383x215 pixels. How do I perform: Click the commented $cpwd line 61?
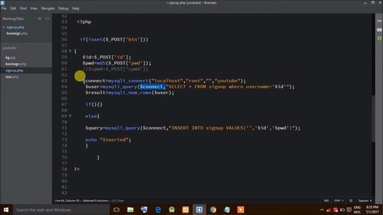click(x=115, y=69)
